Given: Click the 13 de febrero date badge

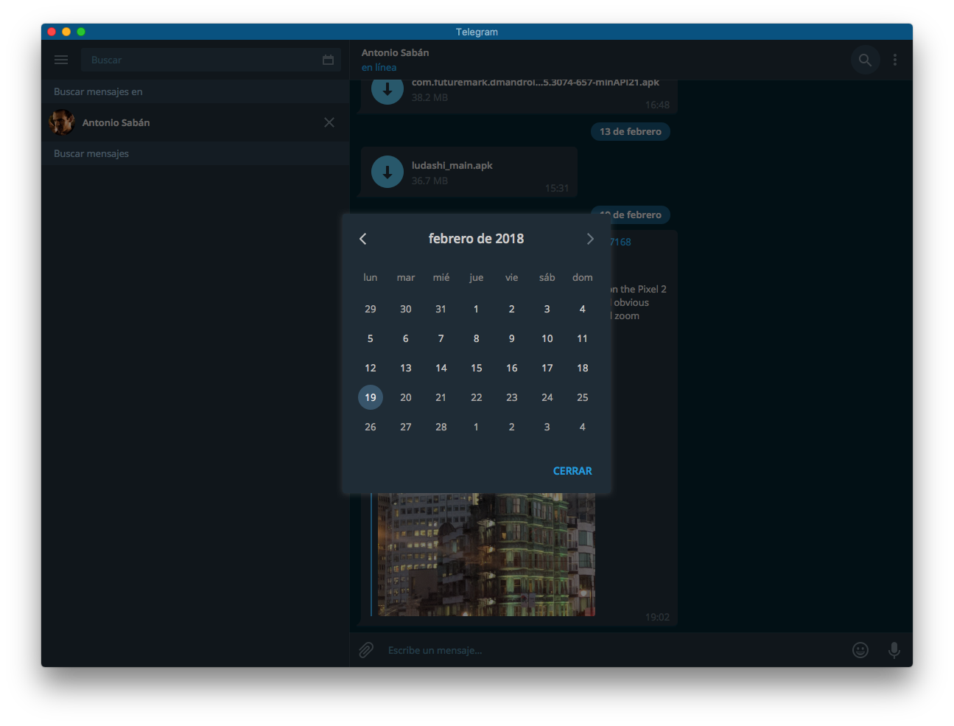Looking at the screenshot, I should pos(630,132).
